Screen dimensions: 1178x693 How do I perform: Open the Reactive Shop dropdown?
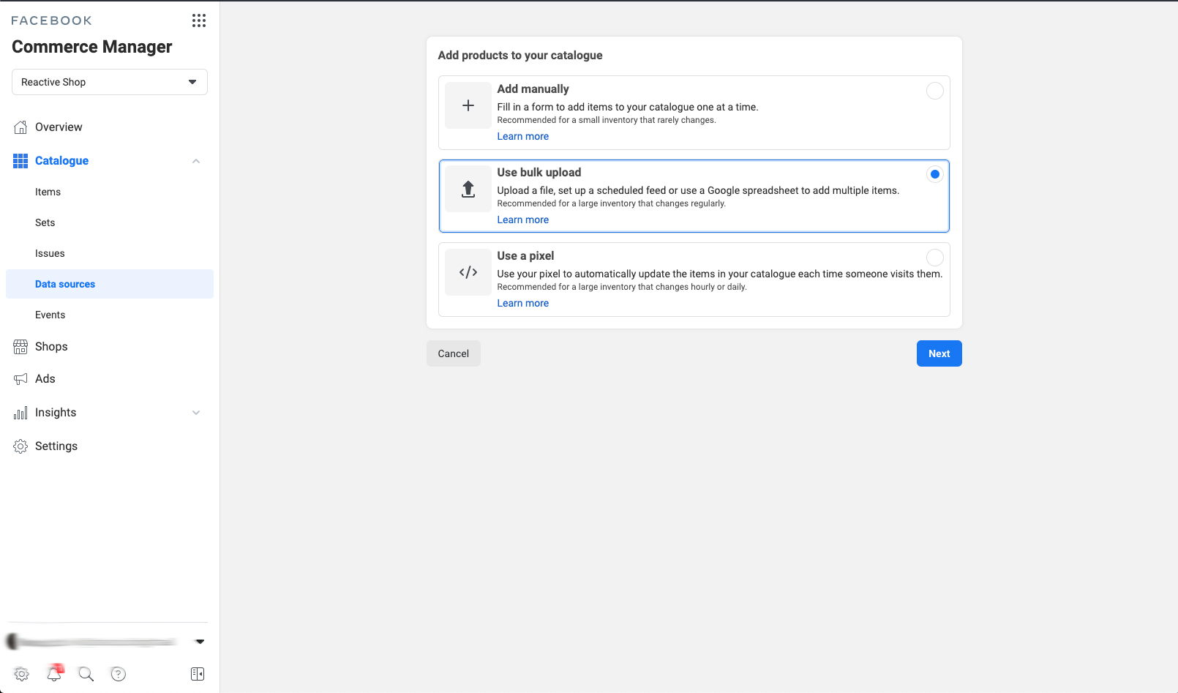click(x=110, y=82)
